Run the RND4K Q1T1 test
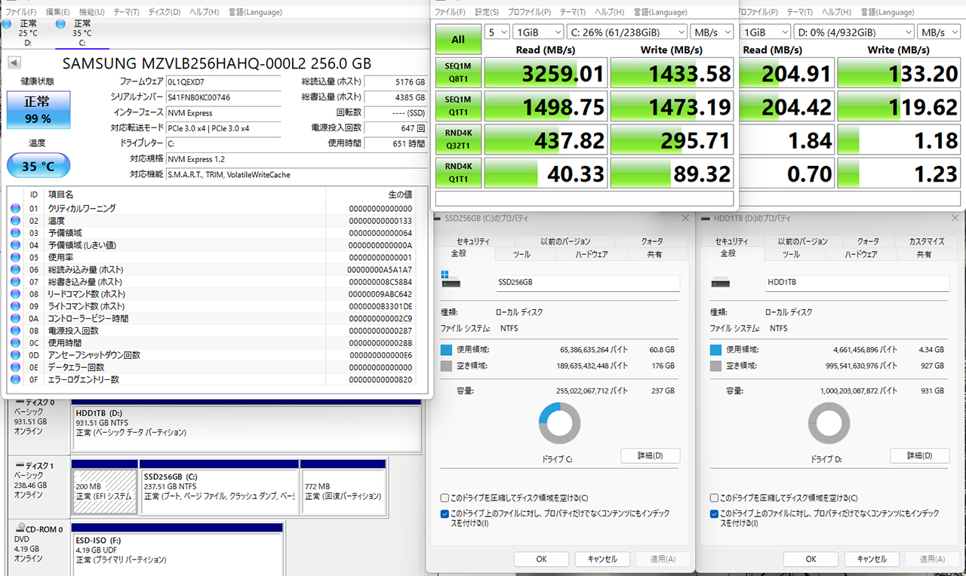 click(x=458, y=173)
